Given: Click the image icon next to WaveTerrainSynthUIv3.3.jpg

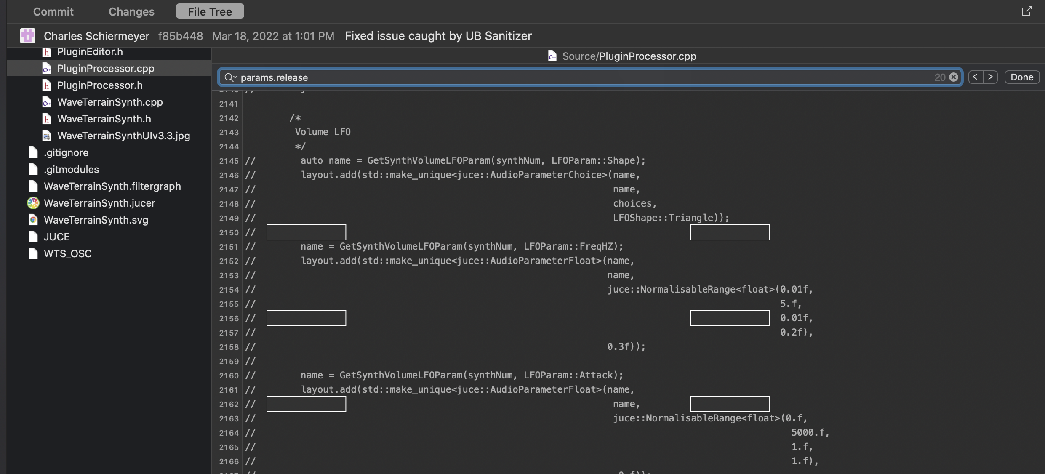Looking at the screenshot, I should pos(47,136).
